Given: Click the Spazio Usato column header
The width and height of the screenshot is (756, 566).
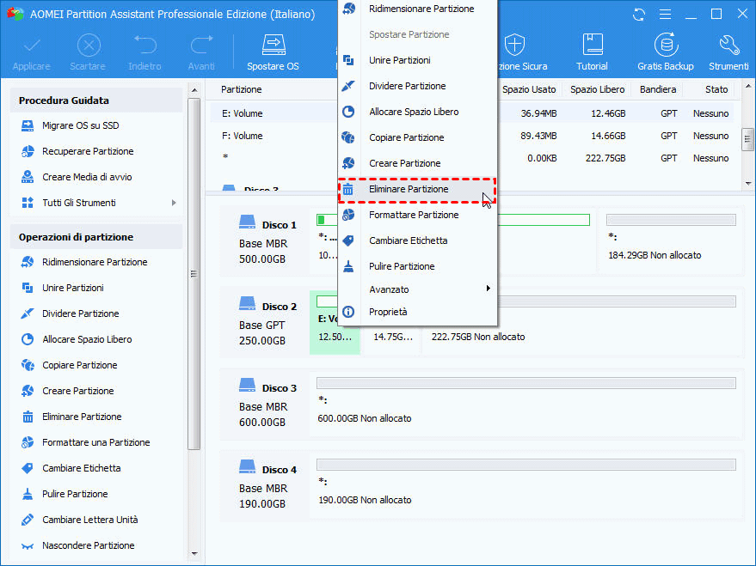Looking at the screenshot, I should click(529, 89).
